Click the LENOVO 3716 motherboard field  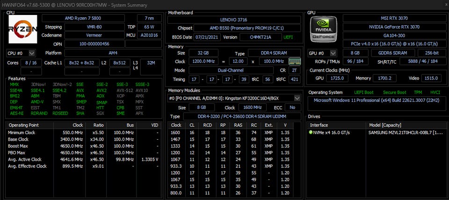point(234,20)
